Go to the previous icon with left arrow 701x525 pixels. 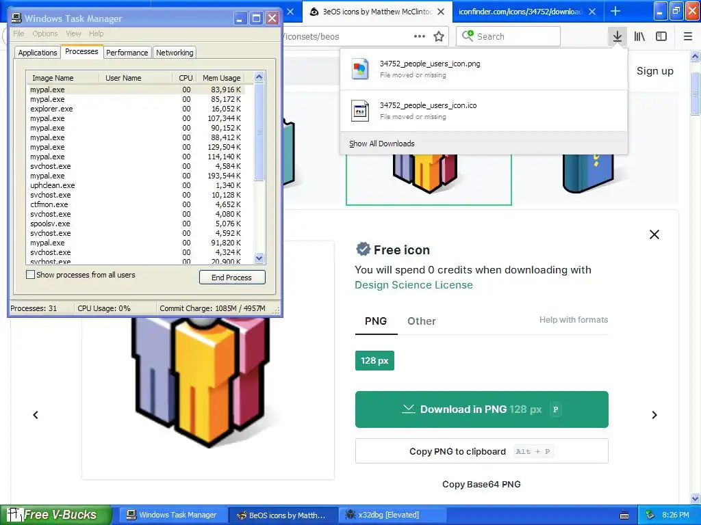pyautogui.click(x=36, y=415)
